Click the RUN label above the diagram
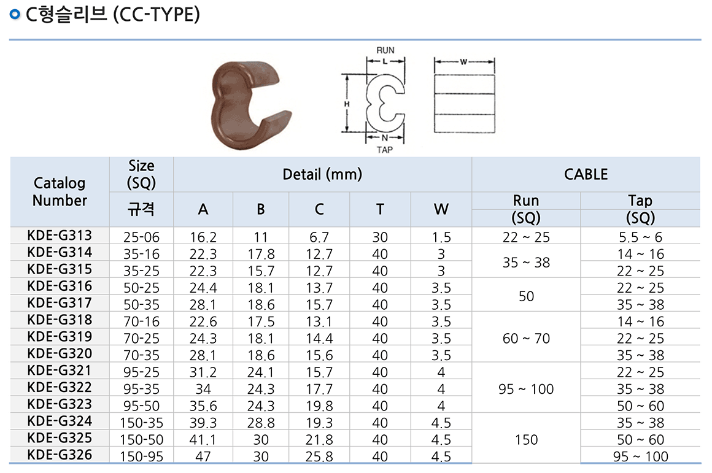Image resolution: width=712 pixels, height=473 pixels. coord(385,50)
